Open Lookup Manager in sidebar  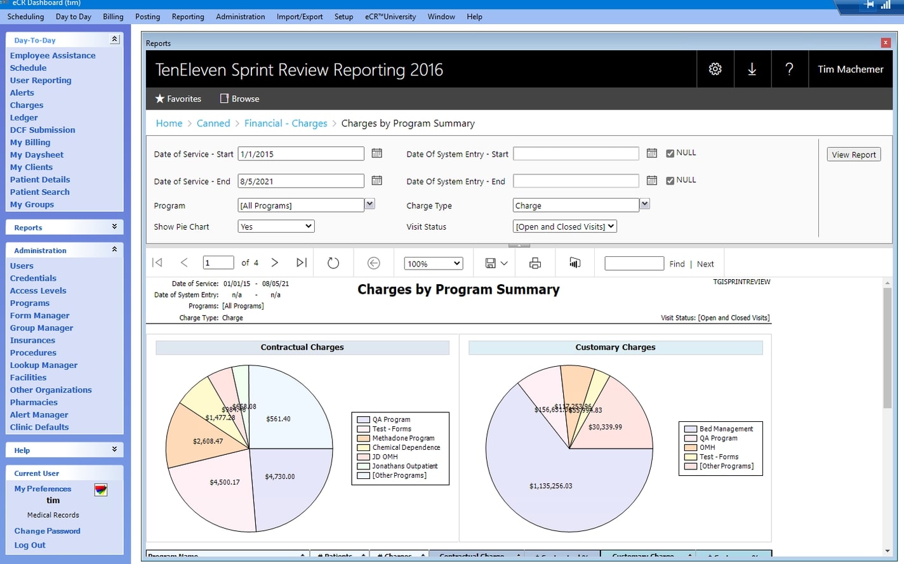tap(43, 365)
